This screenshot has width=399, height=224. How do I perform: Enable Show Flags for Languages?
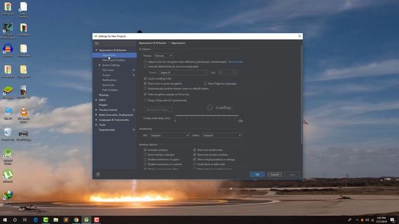click(205, 83)
